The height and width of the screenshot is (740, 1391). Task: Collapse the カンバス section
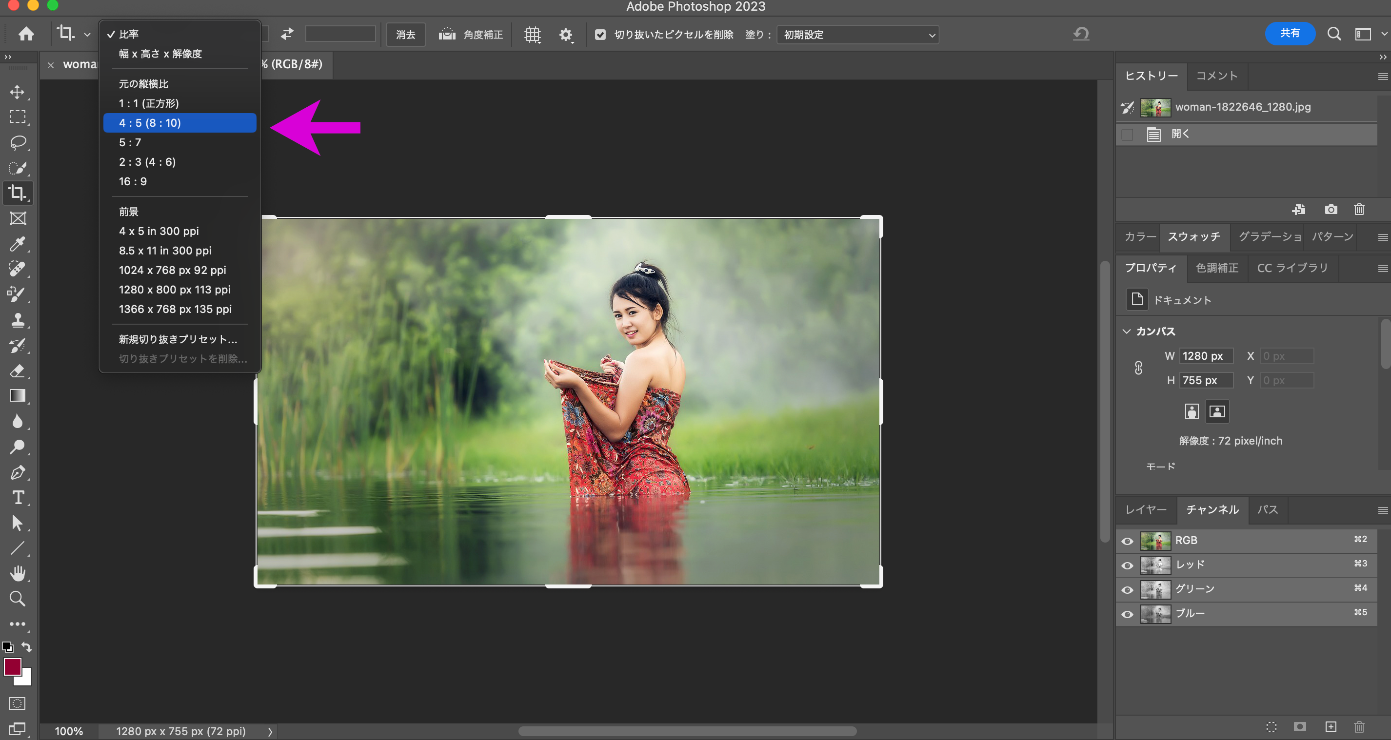click(x=1127, y=331)
